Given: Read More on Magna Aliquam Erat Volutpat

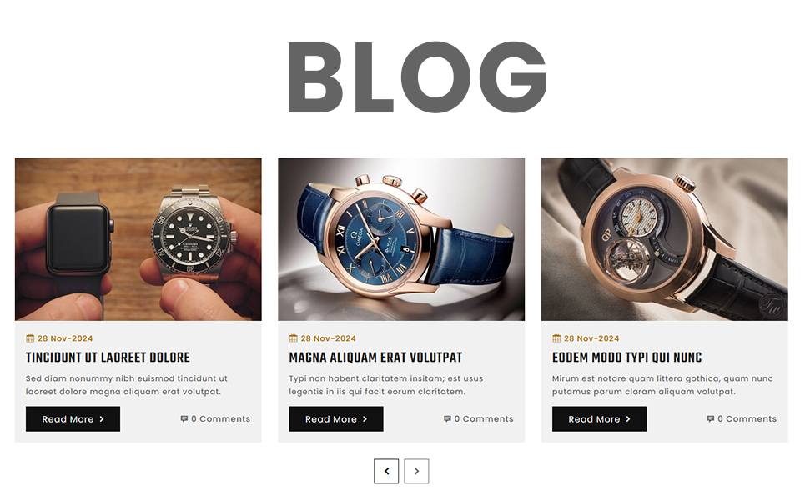Looking at the screenshot, I should coord(336,419).
